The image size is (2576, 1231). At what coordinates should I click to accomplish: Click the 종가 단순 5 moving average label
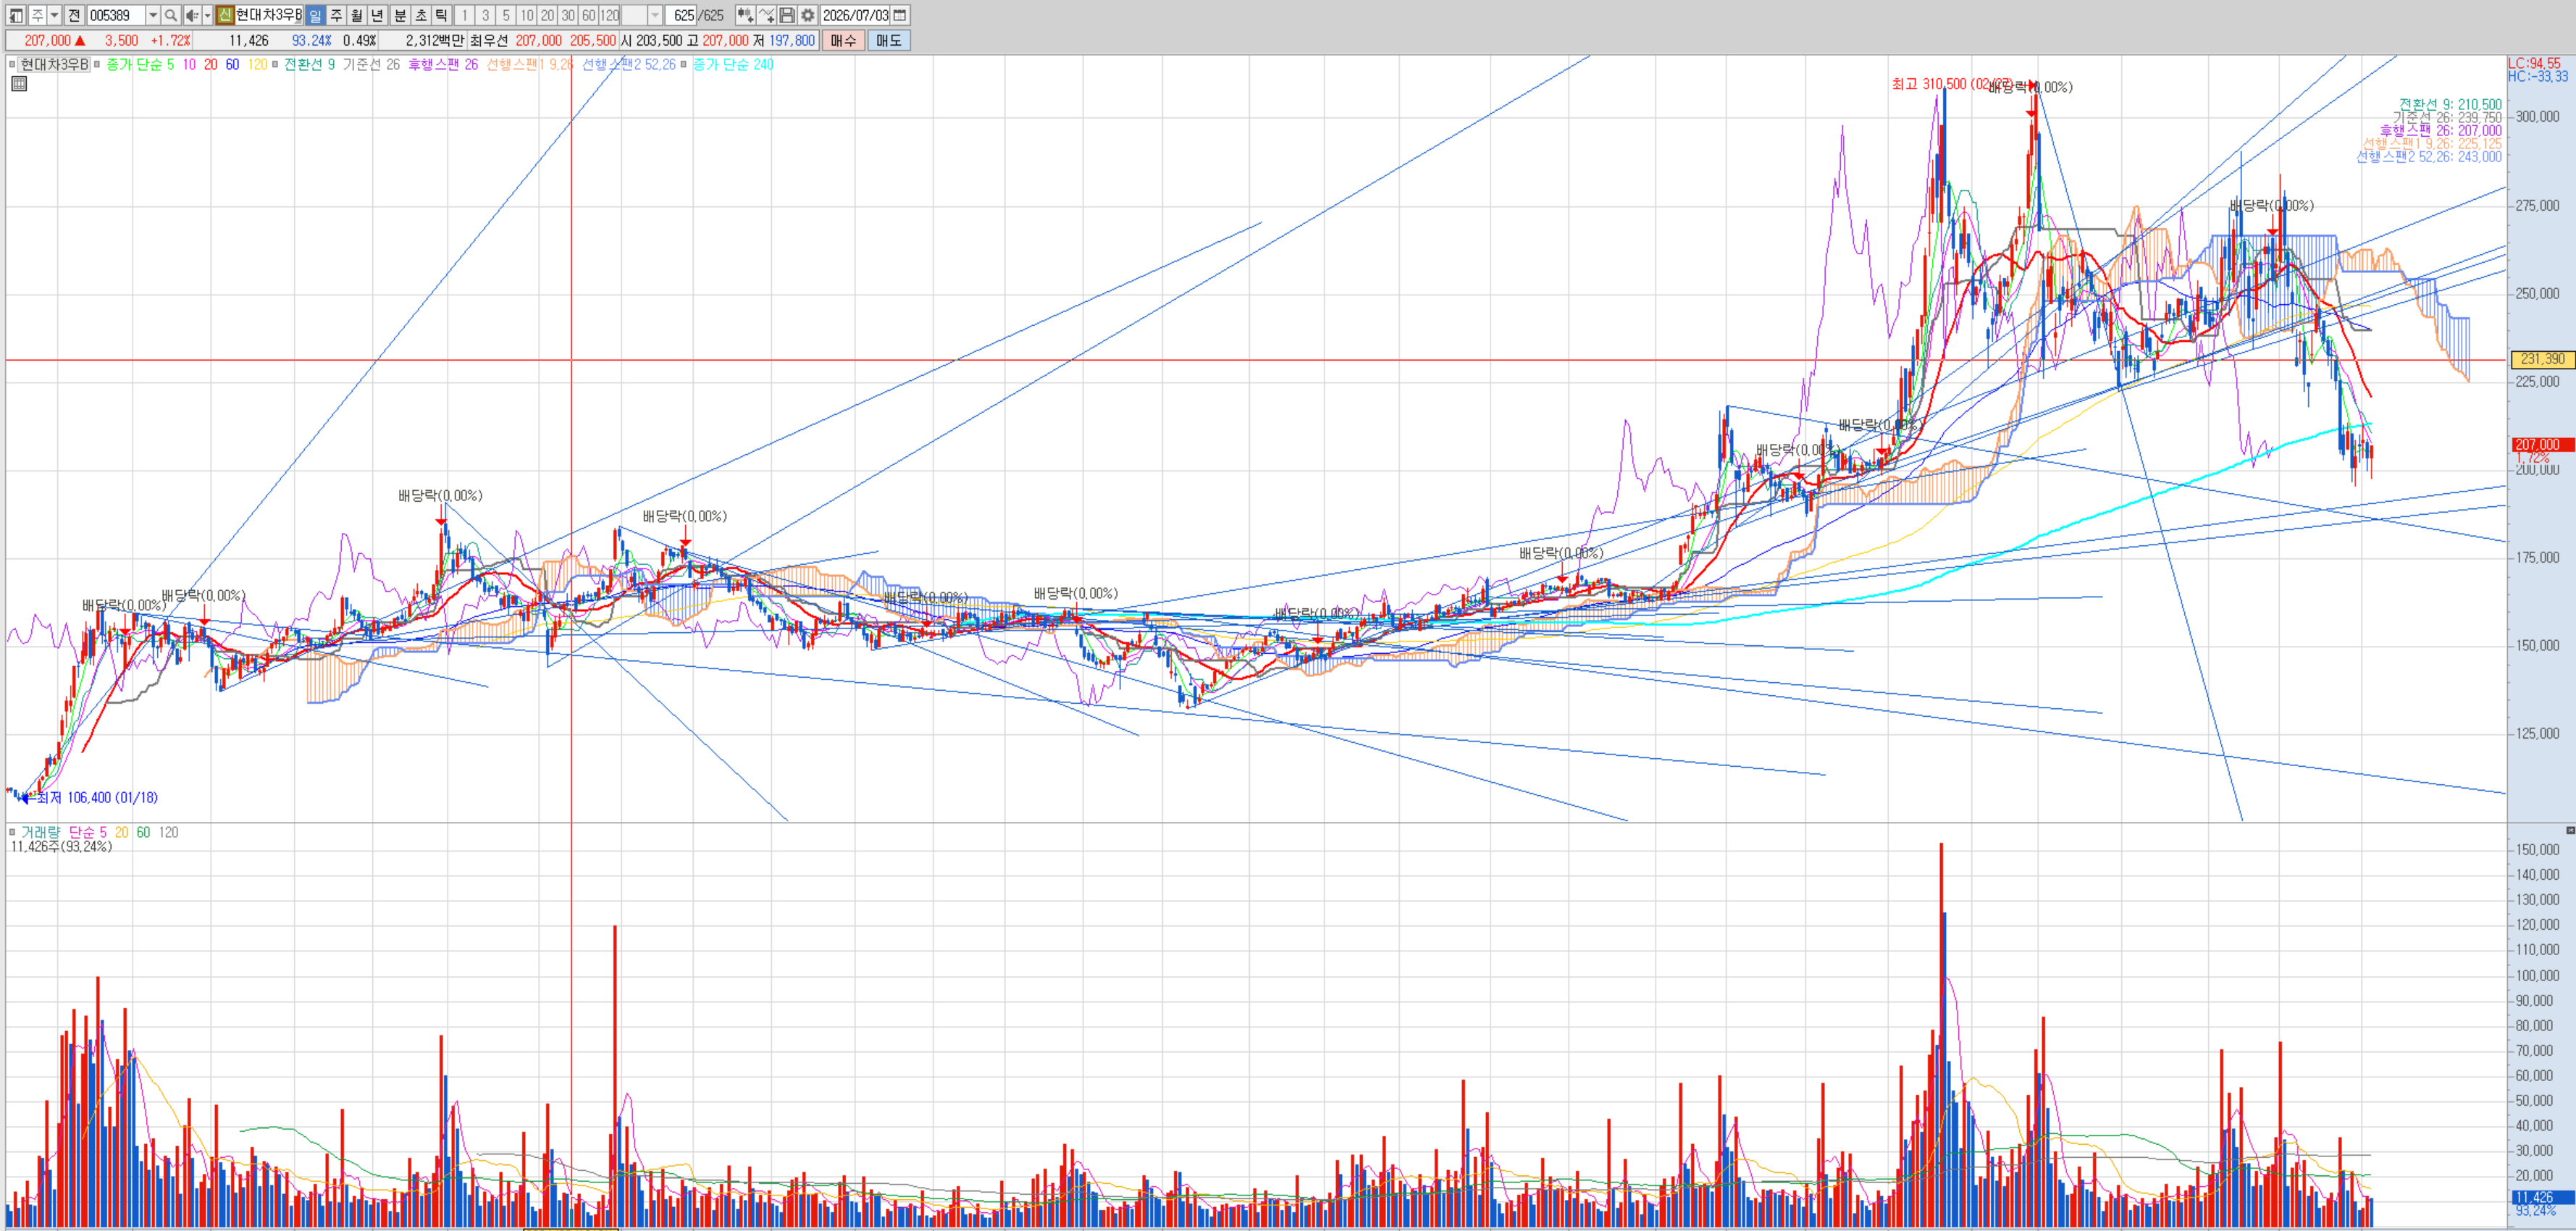[140, 64]
